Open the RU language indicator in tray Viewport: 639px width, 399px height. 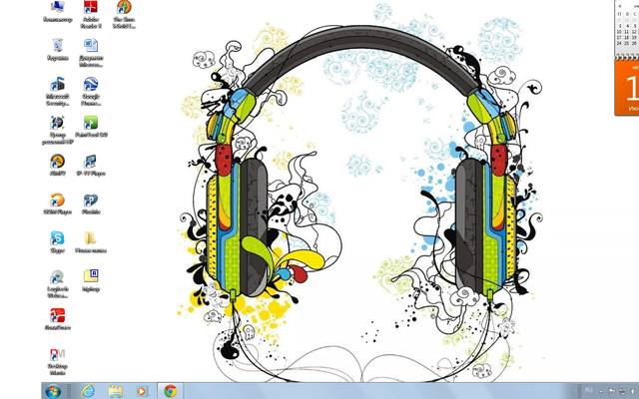pos(587,390)
